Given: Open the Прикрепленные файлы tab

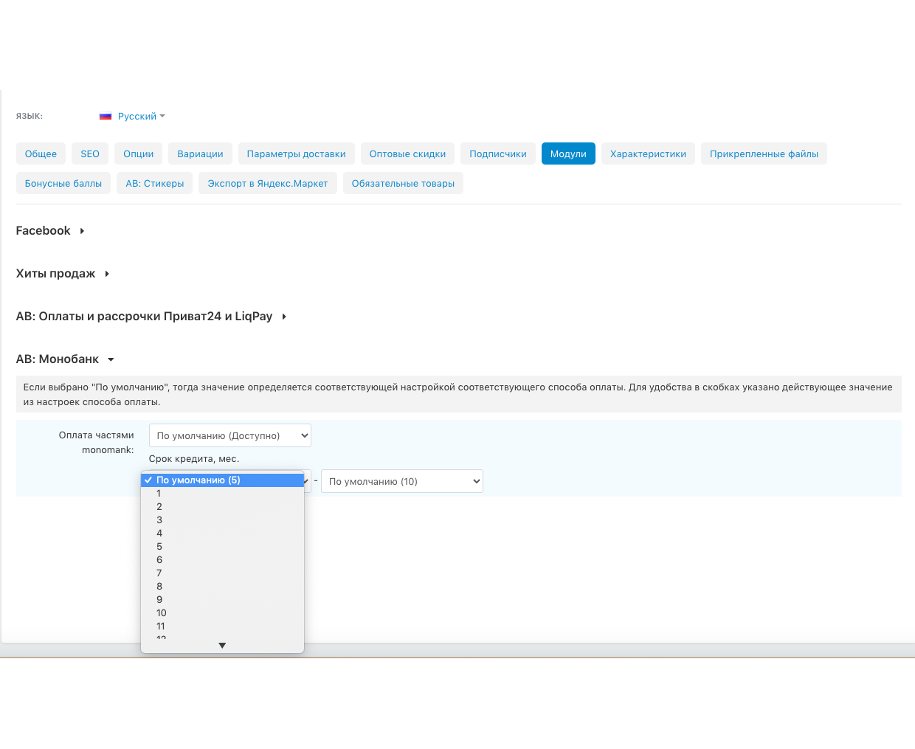Looking at the screenshot, I should [764, 153].
